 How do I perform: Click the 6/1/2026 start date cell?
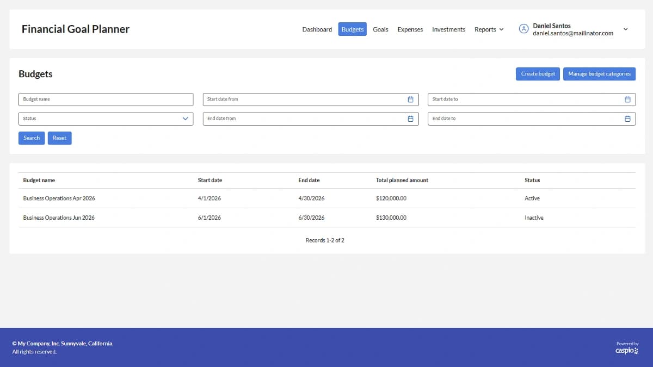click(x=210, y=217)
